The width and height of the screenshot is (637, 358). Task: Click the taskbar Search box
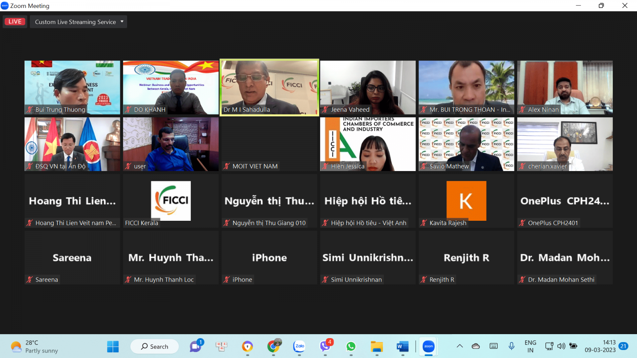click(154, 346)
